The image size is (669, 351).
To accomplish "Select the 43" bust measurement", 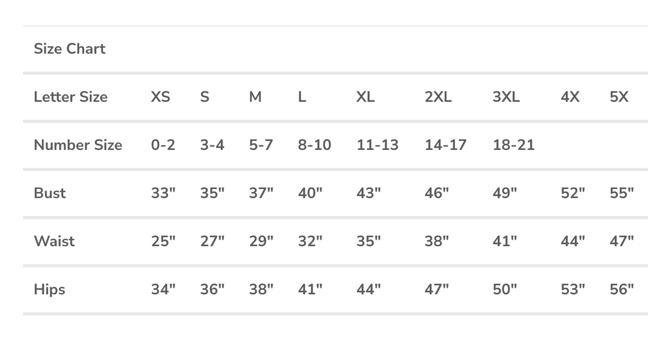I will pos(369,193).
